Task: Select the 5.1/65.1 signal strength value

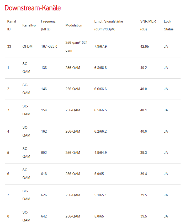Action: click(x=101, y=195)
